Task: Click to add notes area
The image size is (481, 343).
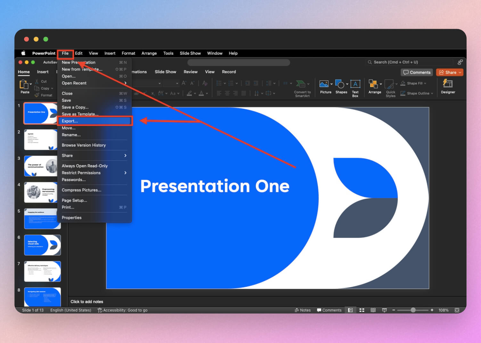Action: coord(87,302)
